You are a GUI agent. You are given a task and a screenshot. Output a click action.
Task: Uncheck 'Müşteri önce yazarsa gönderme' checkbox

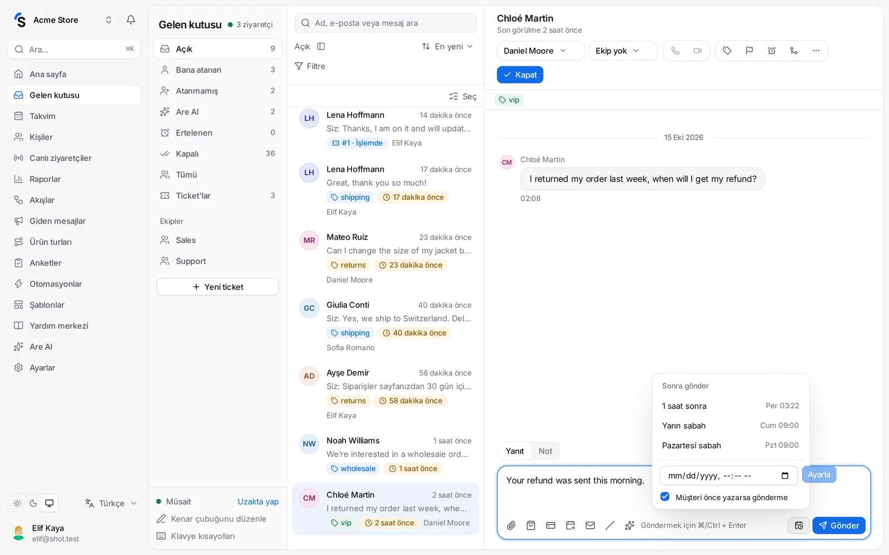665,497
